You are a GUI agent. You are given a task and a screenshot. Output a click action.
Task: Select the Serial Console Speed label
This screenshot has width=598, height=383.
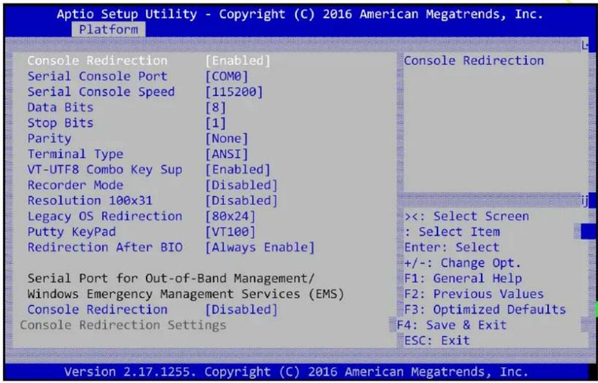tap(101, 92)
